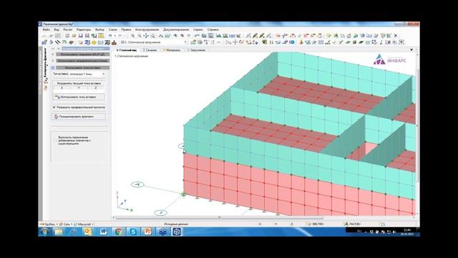Select the Zoom window magnifier icon
This screenshot has width=458, height=258.
click(x=152, y=36)
